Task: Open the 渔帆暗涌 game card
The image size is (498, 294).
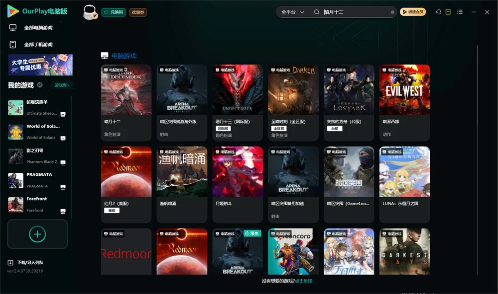Action: (182, 184)
